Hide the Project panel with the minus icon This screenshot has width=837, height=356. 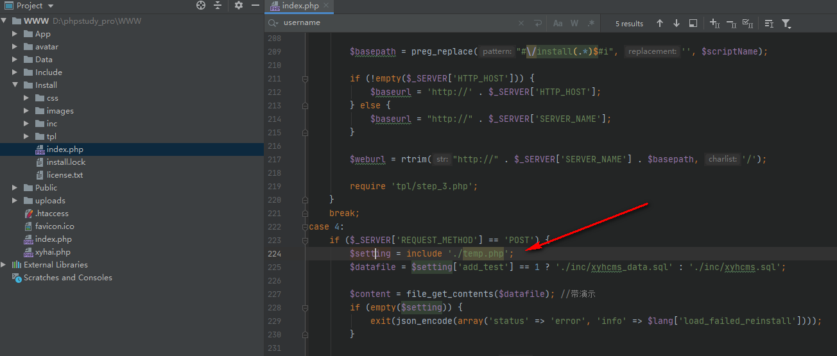pos(255,5)
